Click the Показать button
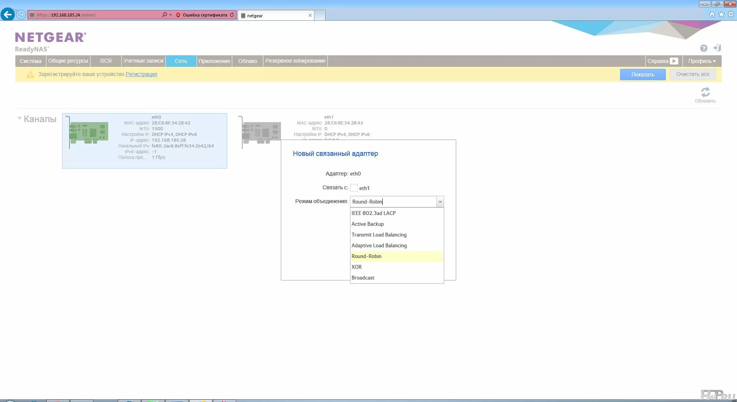The height and width of the screenshot is (402, 737). tap(643, 74)
